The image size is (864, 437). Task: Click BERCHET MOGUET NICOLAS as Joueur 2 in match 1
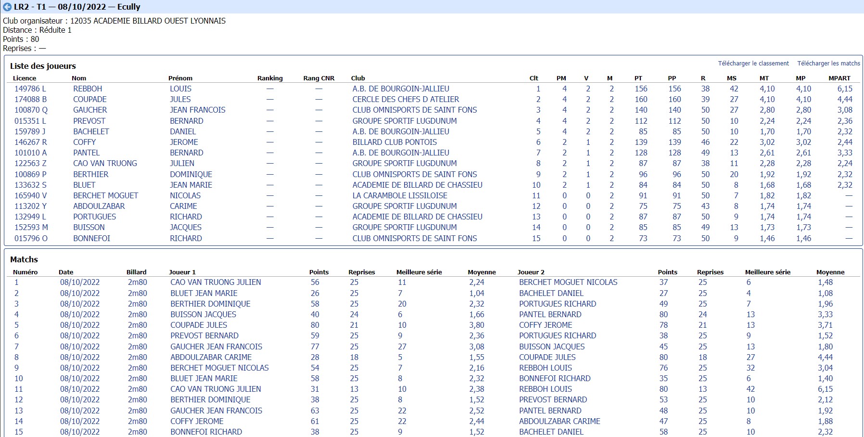pyautogui.click(x=568, y=282)
